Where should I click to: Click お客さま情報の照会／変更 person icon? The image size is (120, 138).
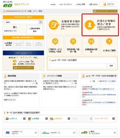click(90, 25)
